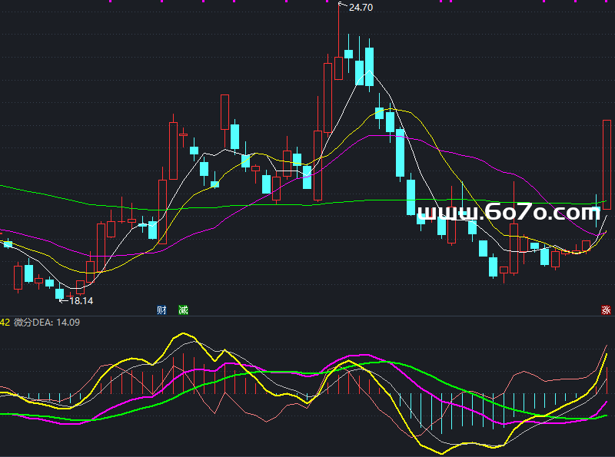Select the tall red candlestick at far right

pyautogui.click(x=607, y=164)
